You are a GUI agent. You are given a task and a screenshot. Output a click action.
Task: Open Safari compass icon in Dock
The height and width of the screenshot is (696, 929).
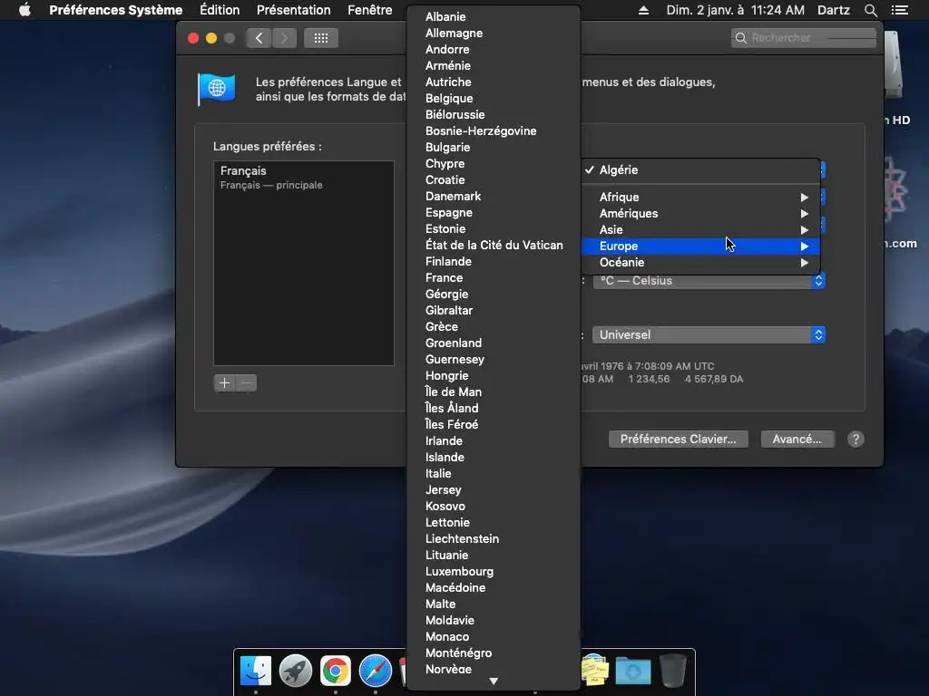pyautogui.click(x=375, y=672)
